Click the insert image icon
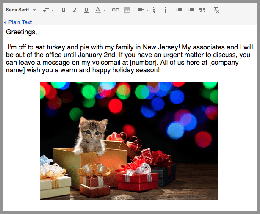The image size is (260, 214). click(x=127, y=10)
